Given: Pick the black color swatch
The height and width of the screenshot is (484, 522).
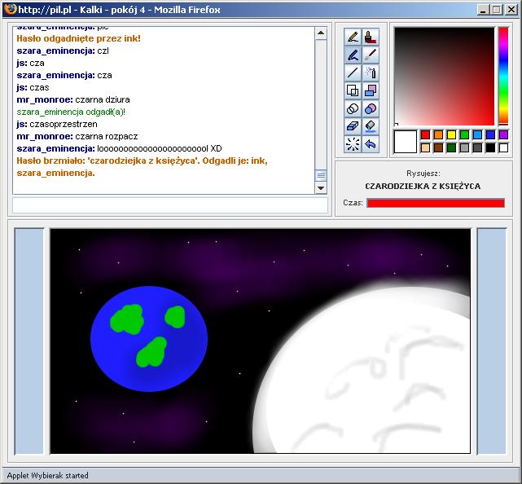Looking at the screenshot, I should pos(490,147).
